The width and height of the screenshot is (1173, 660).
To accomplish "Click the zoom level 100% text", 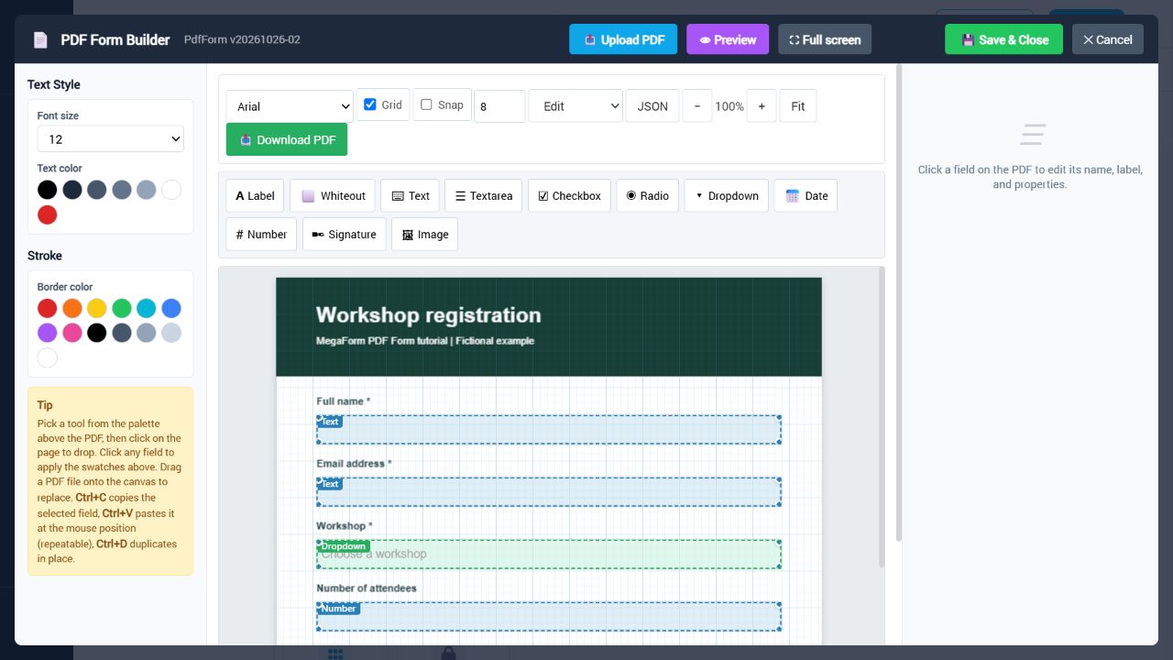I will tap(729, 106).
